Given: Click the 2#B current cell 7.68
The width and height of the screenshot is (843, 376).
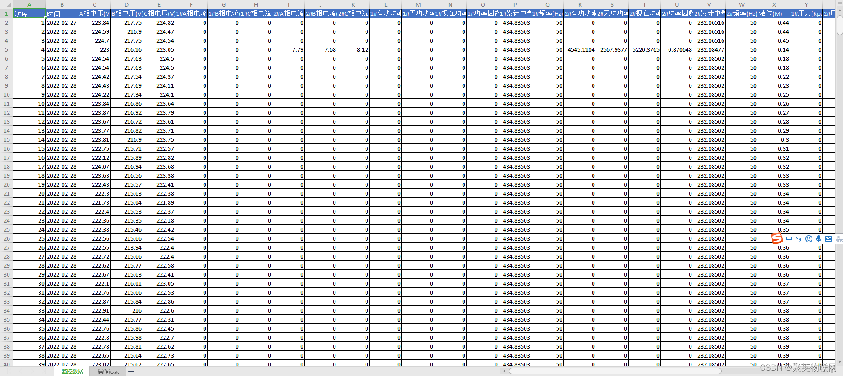Looking at the screenshot, I should [321, 49].
